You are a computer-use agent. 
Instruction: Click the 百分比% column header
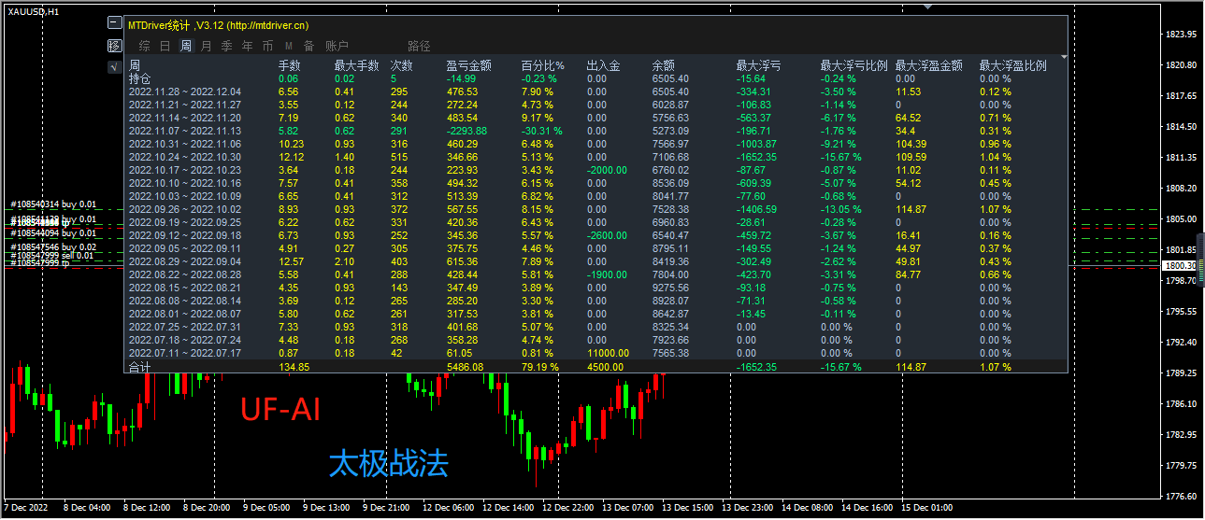coord(543,66)
